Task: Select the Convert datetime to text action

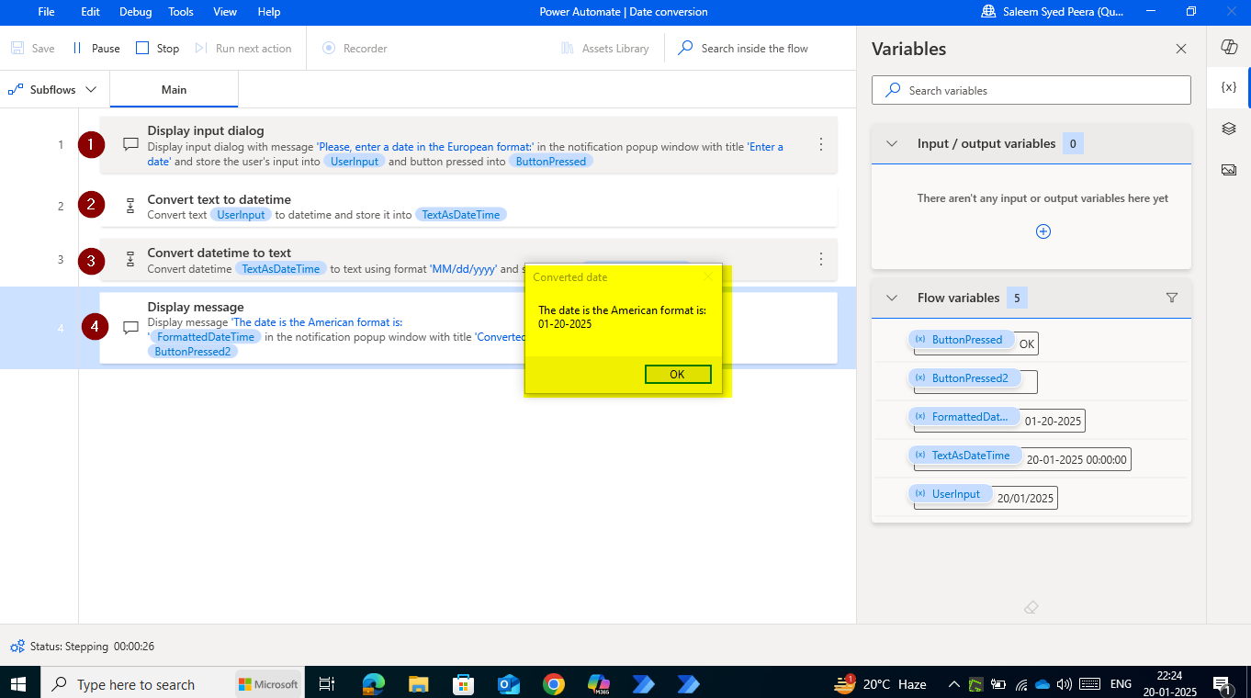Action: [468, 260]
